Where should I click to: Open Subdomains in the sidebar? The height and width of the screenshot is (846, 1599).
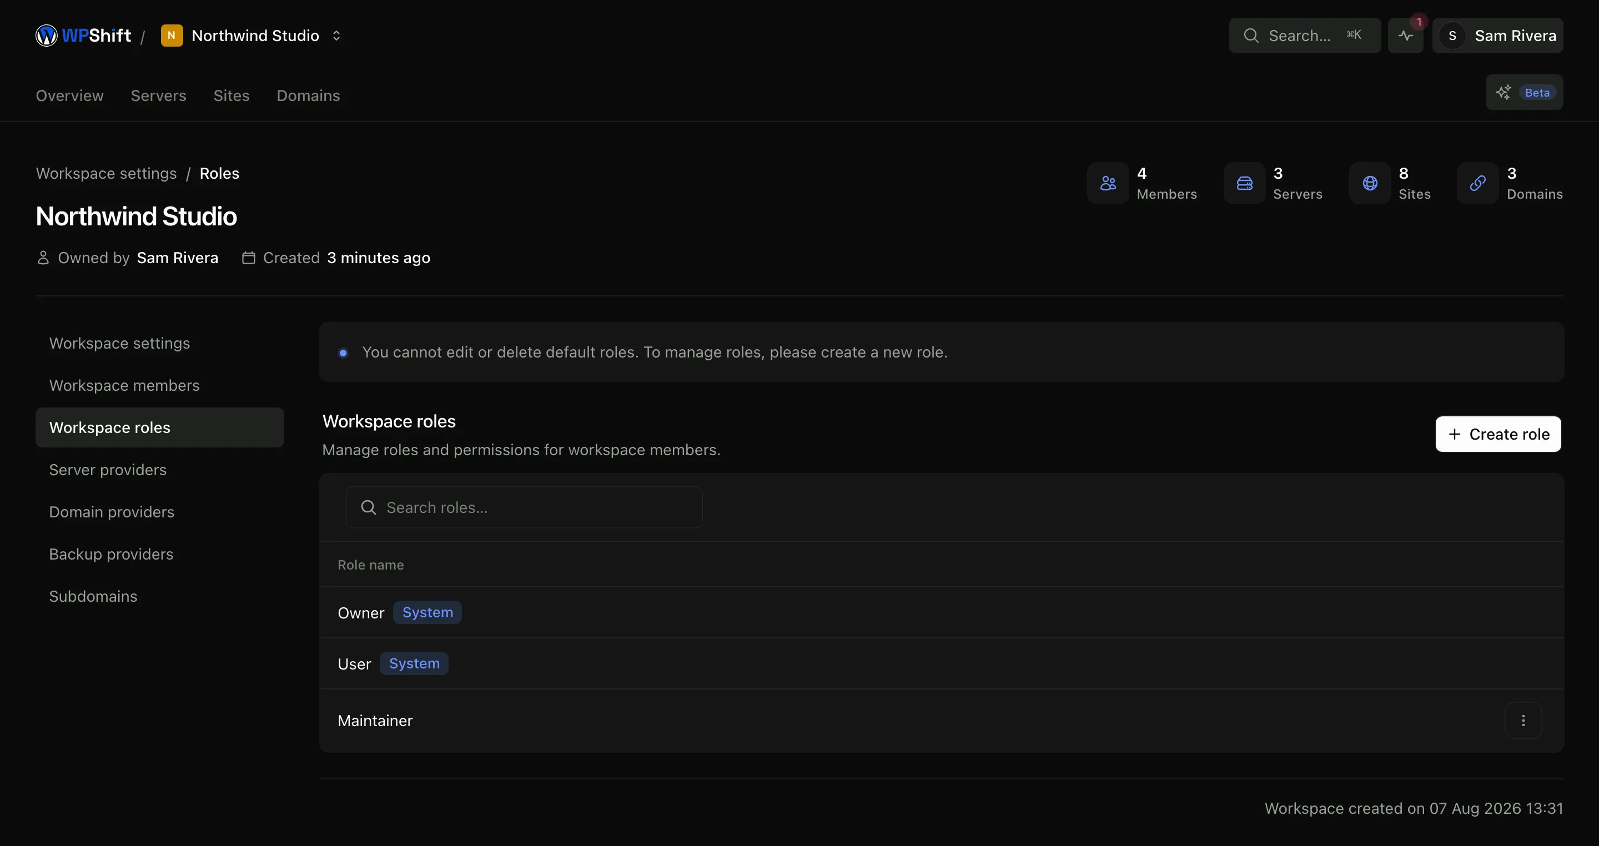coord(159,597)
